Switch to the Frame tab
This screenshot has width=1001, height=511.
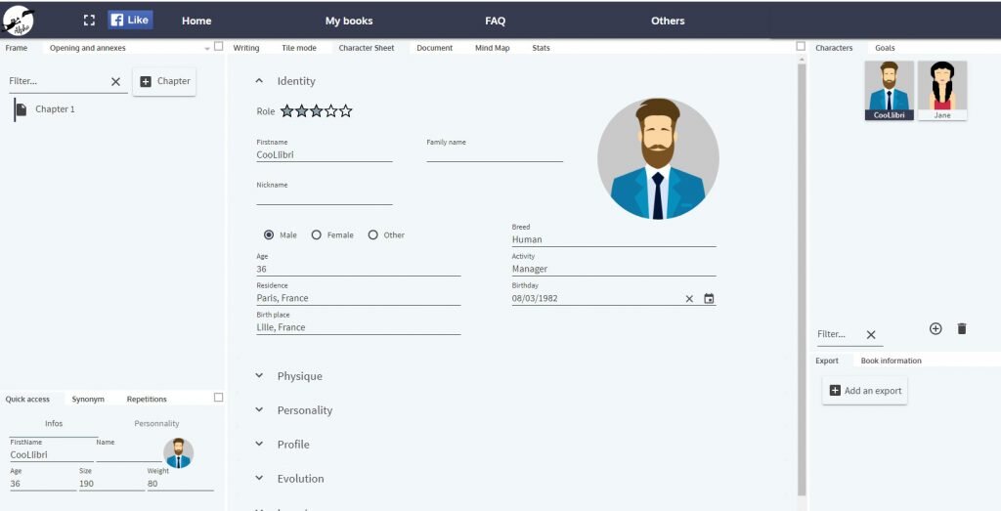(17, 48)
